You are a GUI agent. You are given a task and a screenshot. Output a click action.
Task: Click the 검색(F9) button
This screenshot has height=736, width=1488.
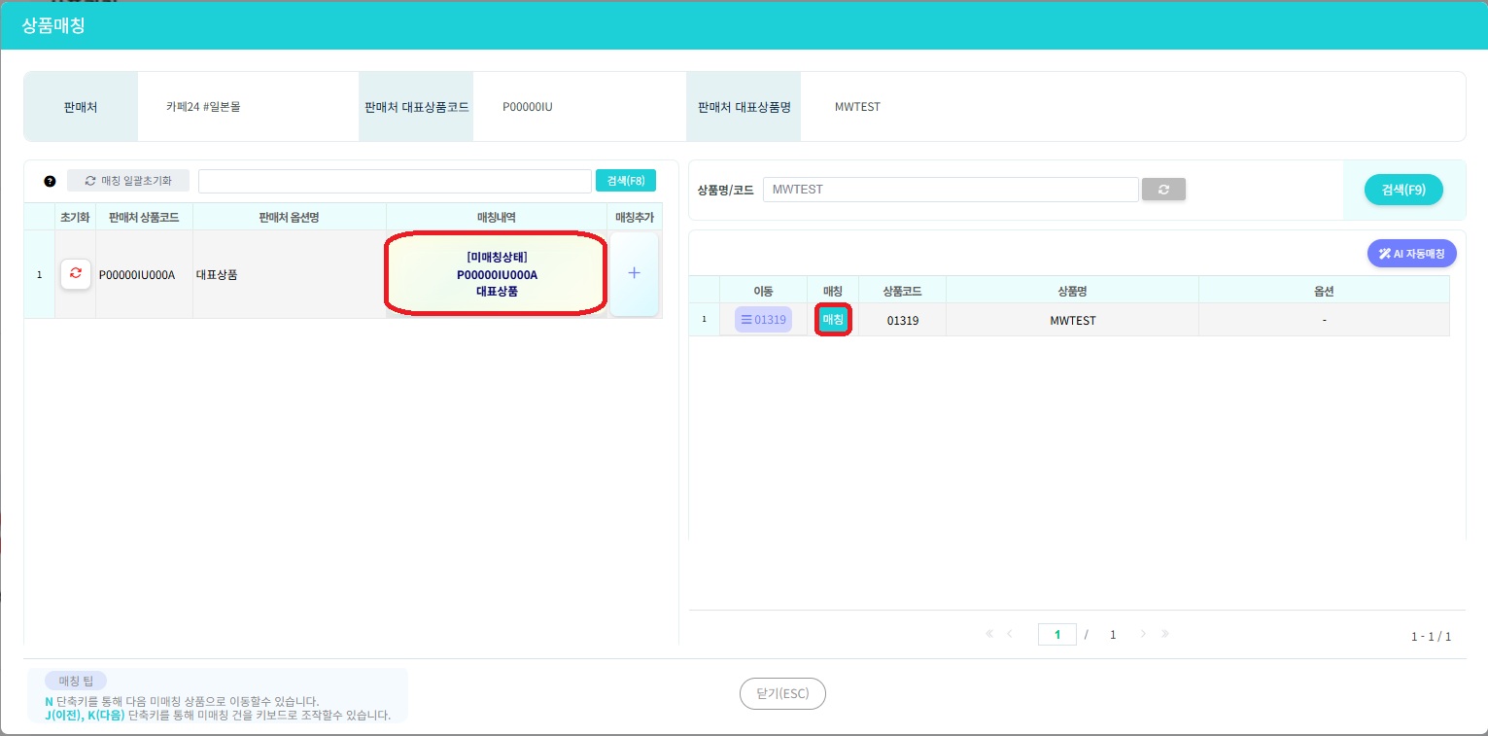click(x=1403, y=190)
